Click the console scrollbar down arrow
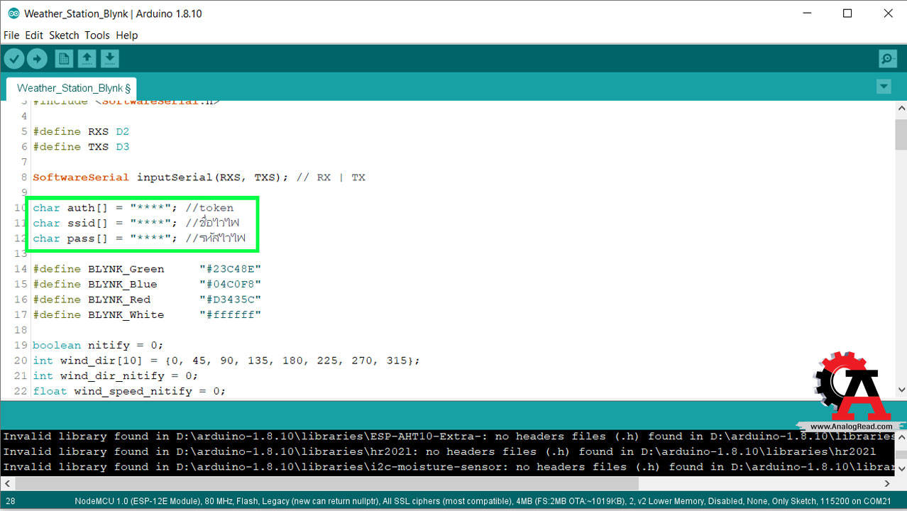This screenshot has width=907, height=511. [901, 470]
